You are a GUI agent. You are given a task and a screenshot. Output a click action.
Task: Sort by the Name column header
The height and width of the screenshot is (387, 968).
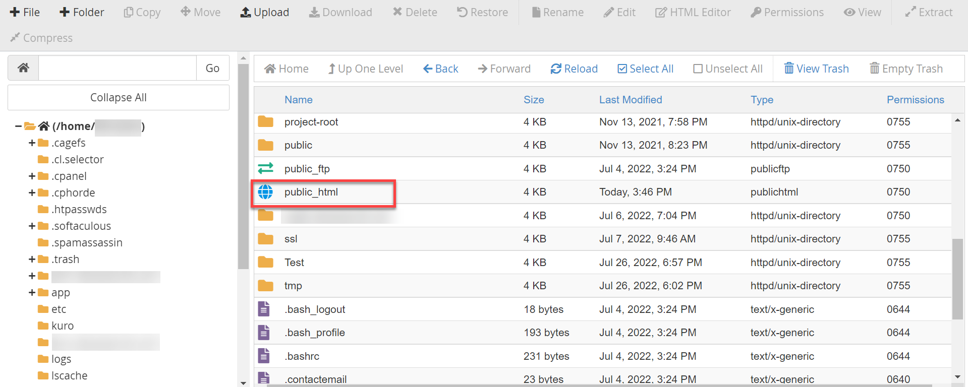(x=299, y=100)
